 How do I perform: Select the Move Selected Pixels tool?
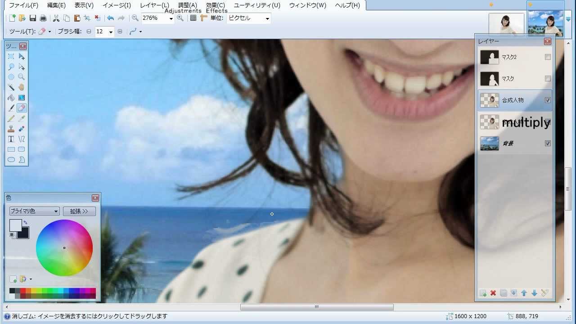[x=22, y=57]
